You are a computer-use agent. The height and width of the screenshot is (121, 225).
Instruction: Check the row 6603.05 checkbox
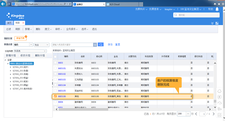[x=55, y=91]
